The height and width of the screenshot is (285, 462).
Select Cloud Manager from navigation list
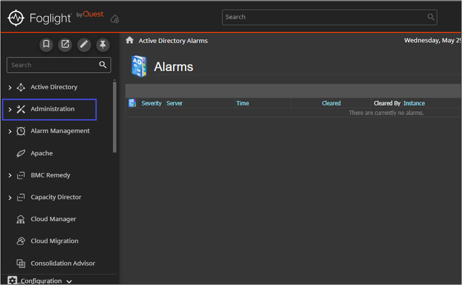point(53,219)
